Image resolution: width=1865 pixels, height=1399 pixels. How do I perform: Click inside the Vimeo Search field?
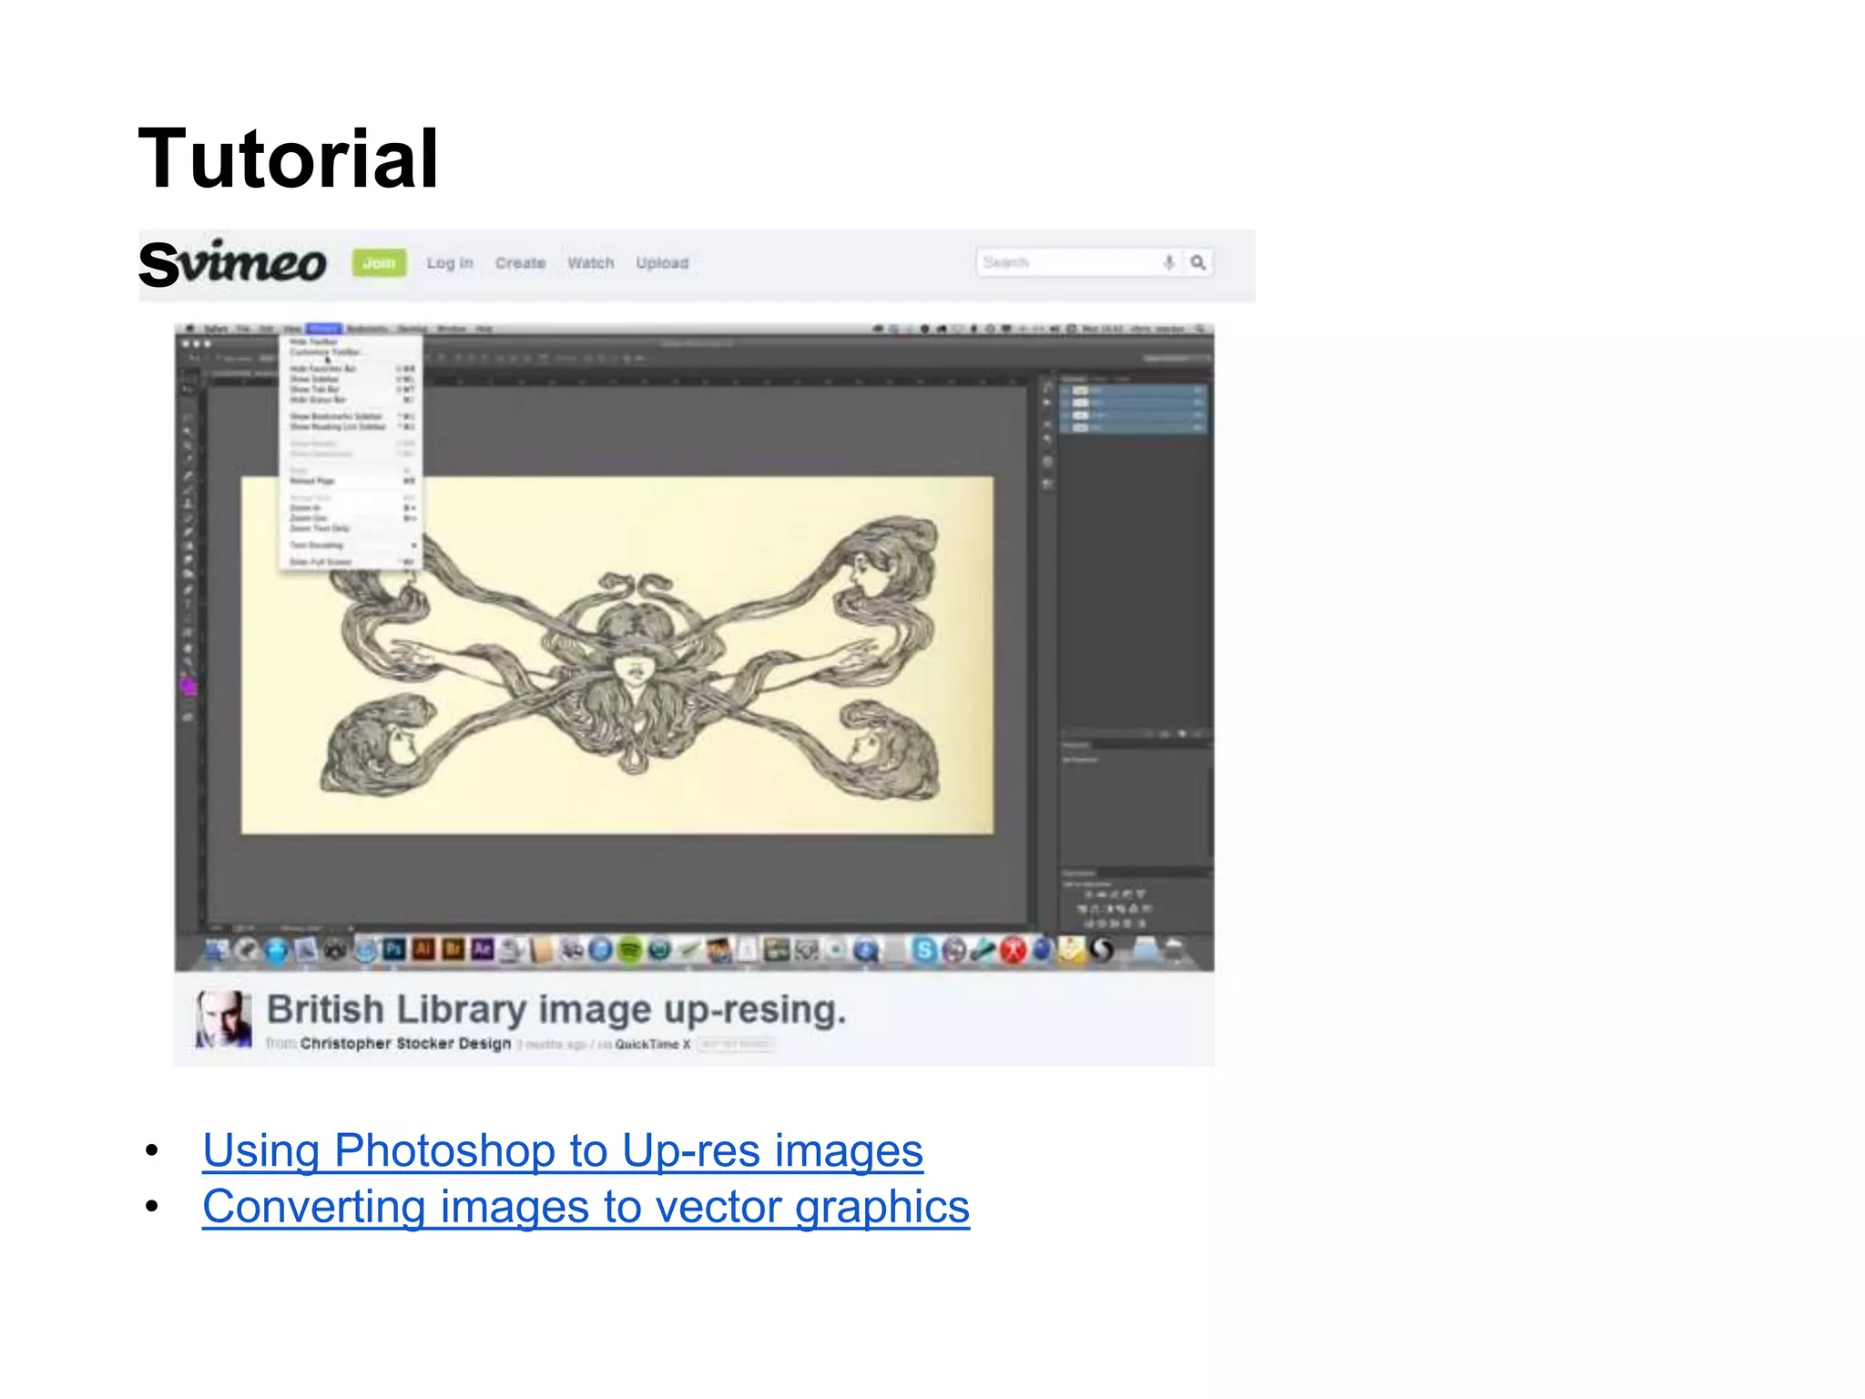point(1065,262)
